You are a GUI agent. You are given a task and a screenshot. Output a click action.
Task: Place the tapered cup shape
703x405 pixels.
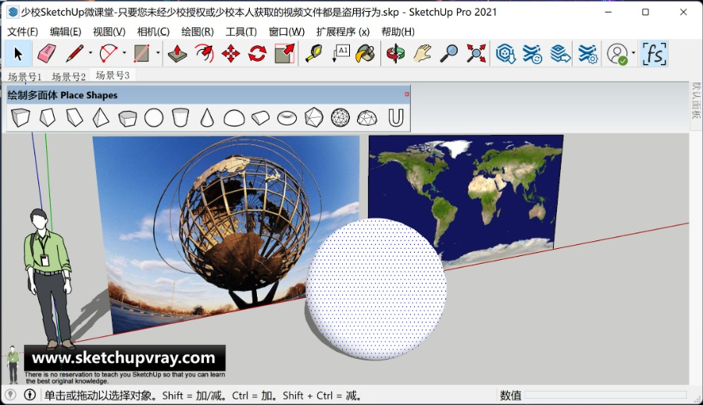pyautogui.click(x=180, y=118)
